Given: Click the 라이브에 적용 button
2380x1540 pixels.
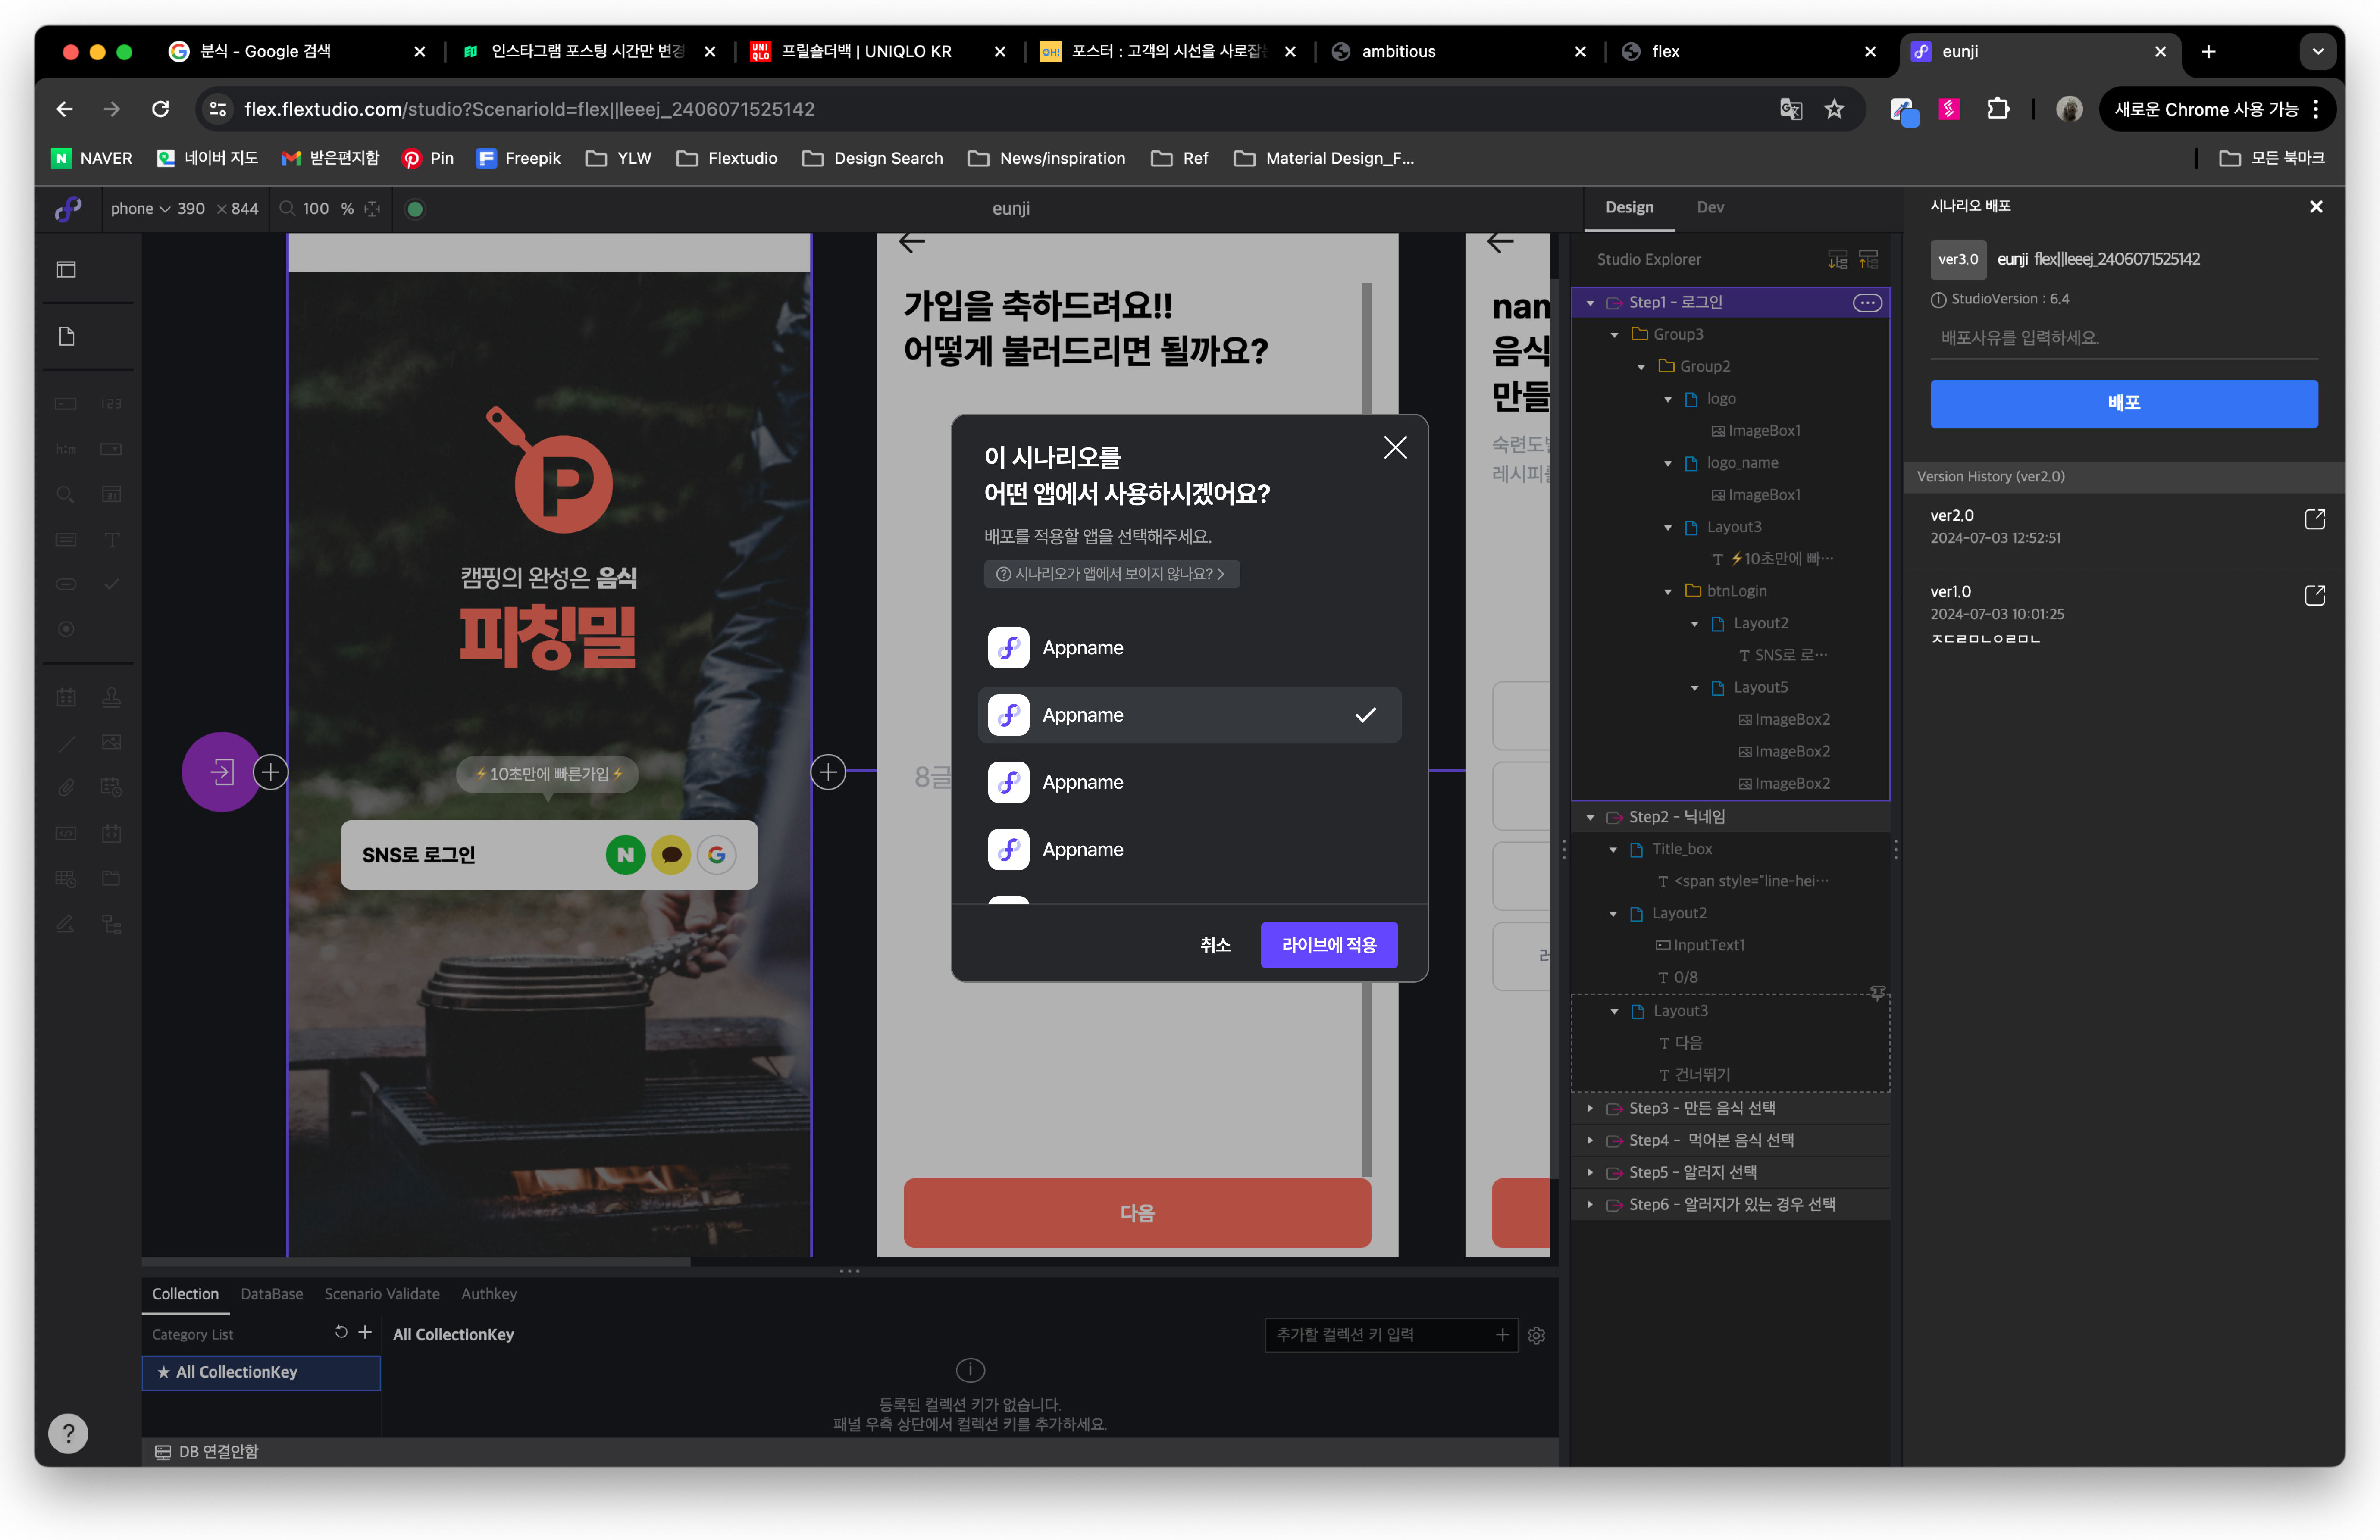Looking at the screenshot, I should pos(1328,944).
